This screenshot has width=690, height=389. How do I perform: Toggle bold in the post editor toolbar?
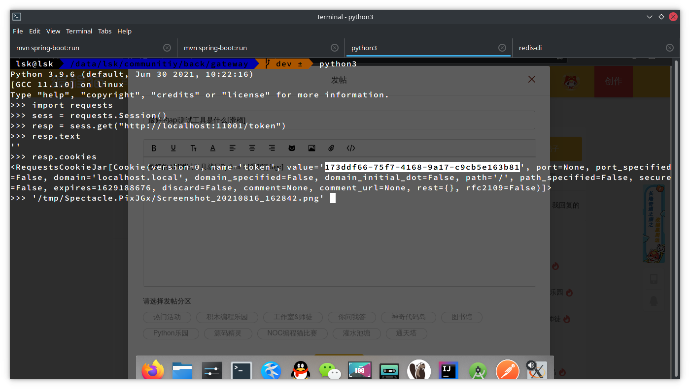click(x=154, y=148)
